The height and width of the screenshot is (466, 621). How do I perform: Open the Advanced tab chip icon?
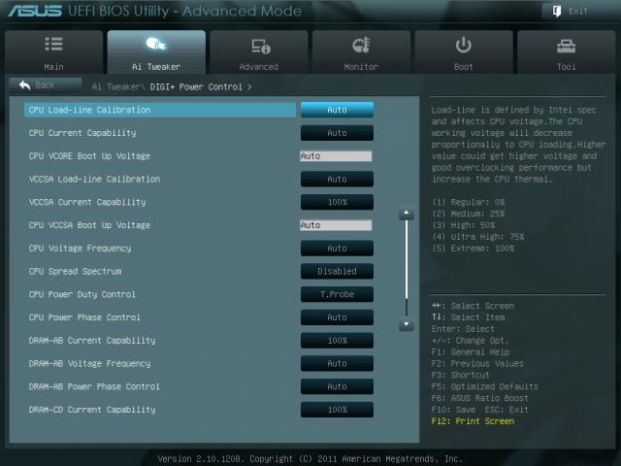pyautogui.click(x=259, y=46)
